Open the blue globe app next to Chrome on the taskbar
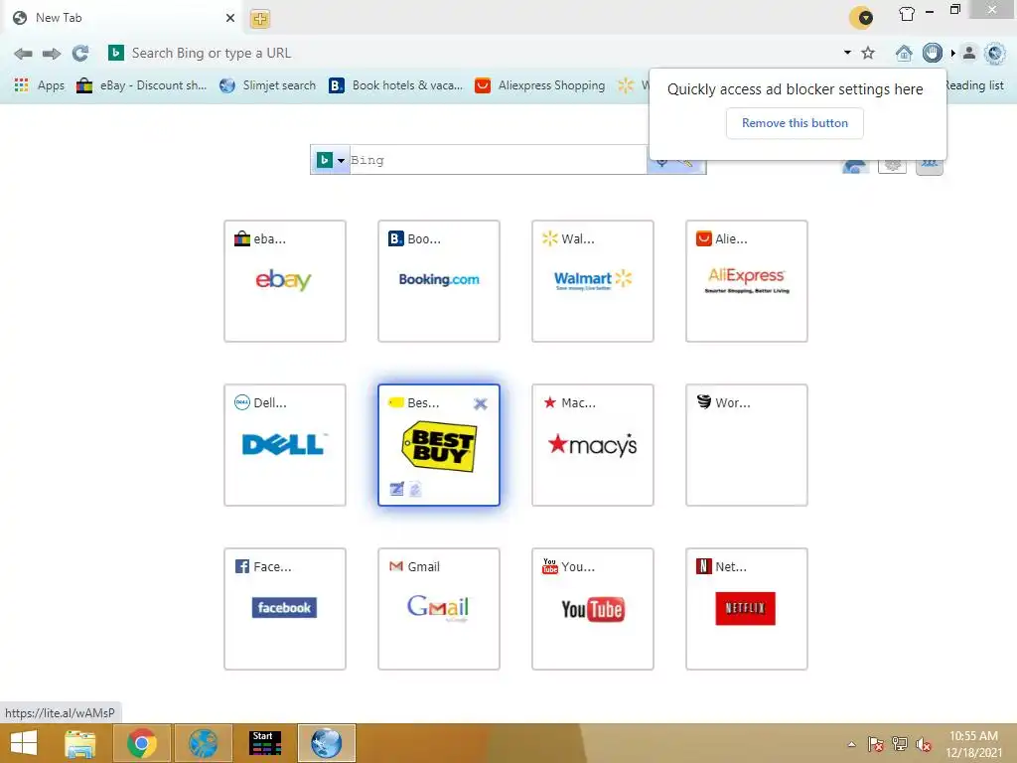 204,743
